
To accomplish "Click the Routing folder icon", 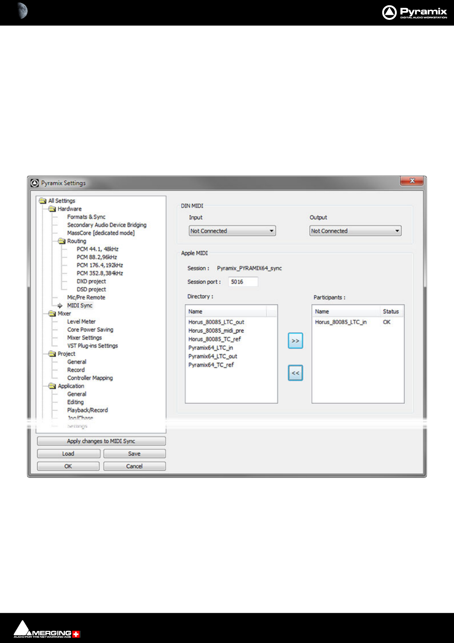I will click(x=62, y=241).
